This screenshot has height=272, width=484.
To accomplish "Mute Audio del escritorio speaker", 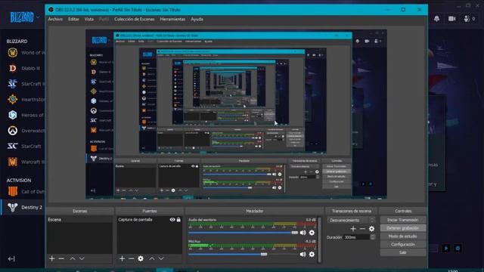I will tap(302, 233).
